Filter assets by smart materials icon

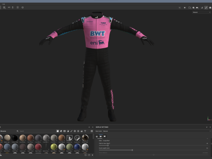pos(61,131)
